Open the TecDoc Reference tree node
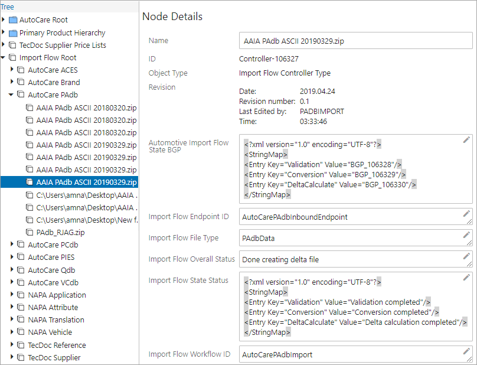 [57, 345]
